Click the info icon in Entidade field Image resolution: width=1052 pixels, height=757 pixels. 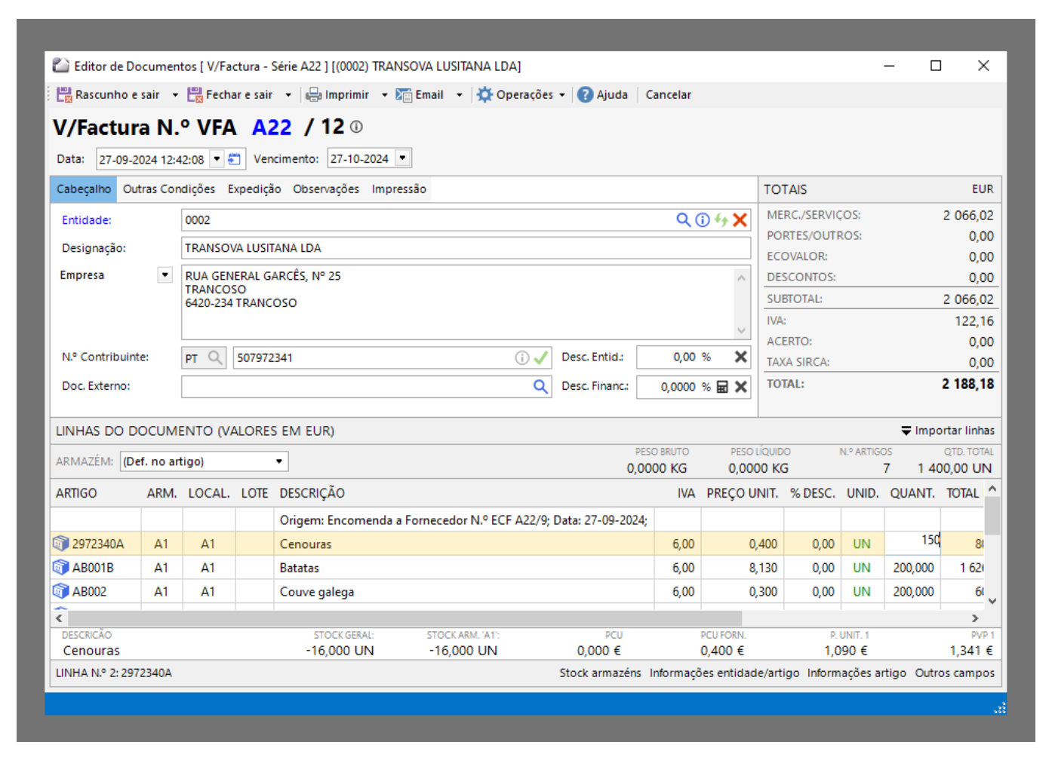point(703,219)
